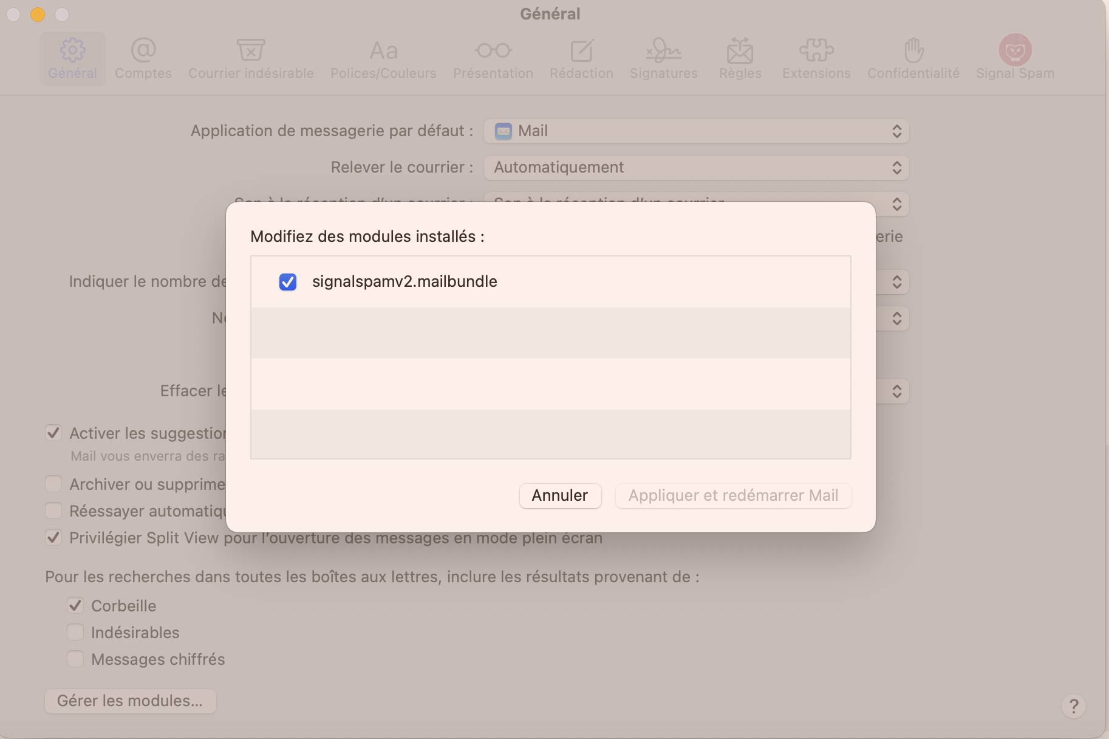Minimize the window with the yellow button
Viewport: 1109px width, 739px height.
38,14
